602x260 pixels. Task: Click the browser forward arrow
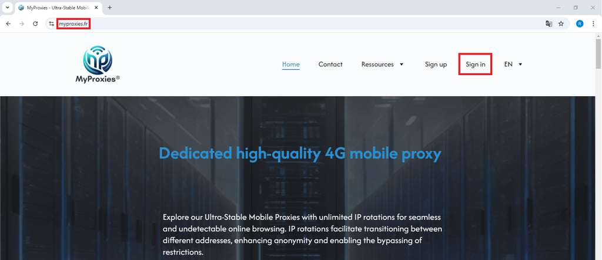pos(22,24)
